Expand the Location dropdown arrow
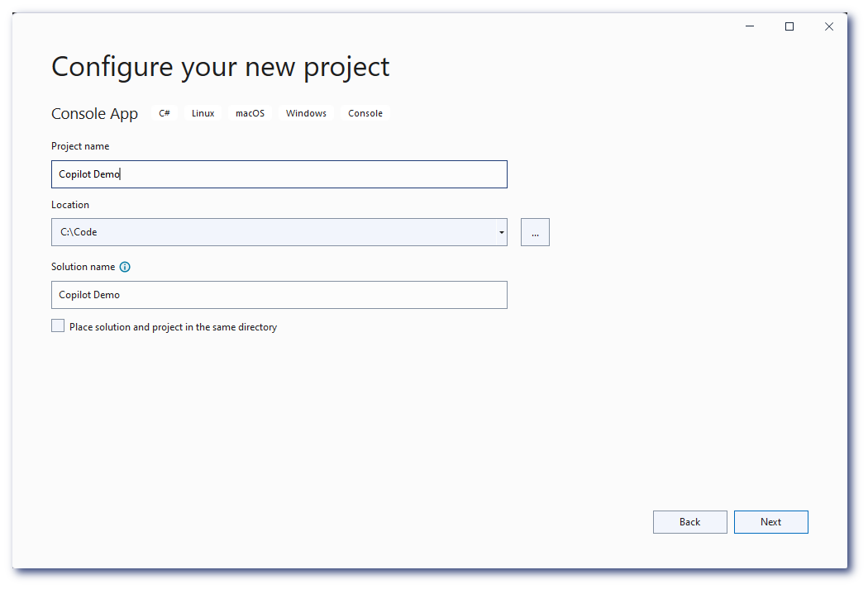 pyautogui.click(x=502, y=232)
